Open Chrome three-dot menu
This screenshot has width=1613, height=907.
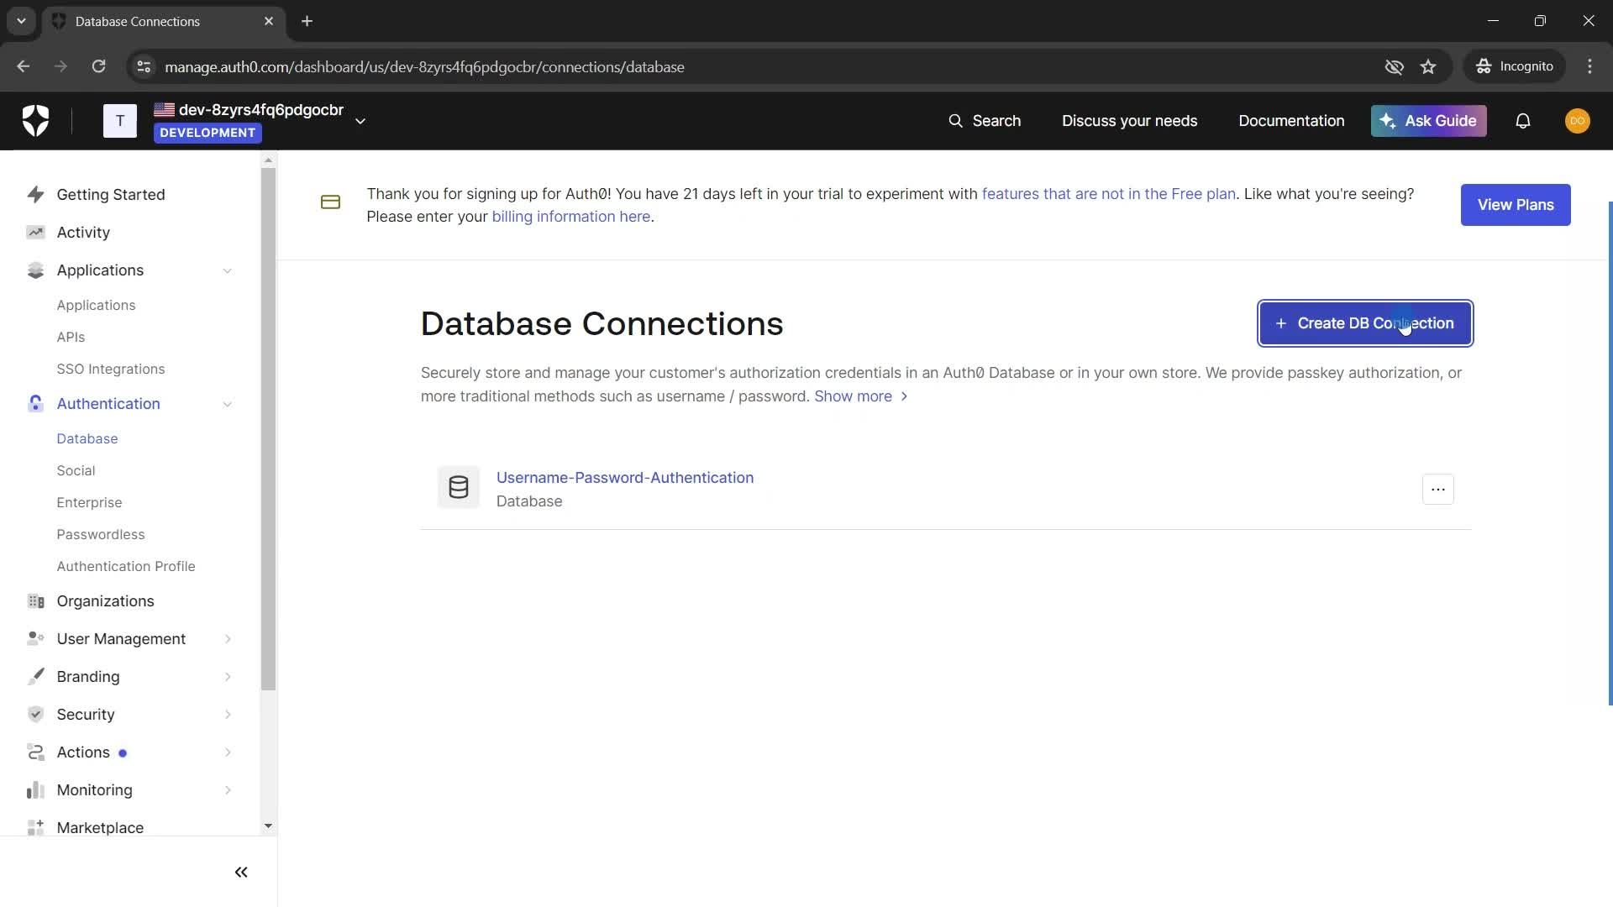click(x=1589, y=66)
